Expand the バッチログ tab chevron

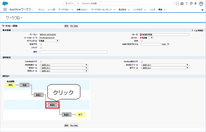tap(145, 10)
